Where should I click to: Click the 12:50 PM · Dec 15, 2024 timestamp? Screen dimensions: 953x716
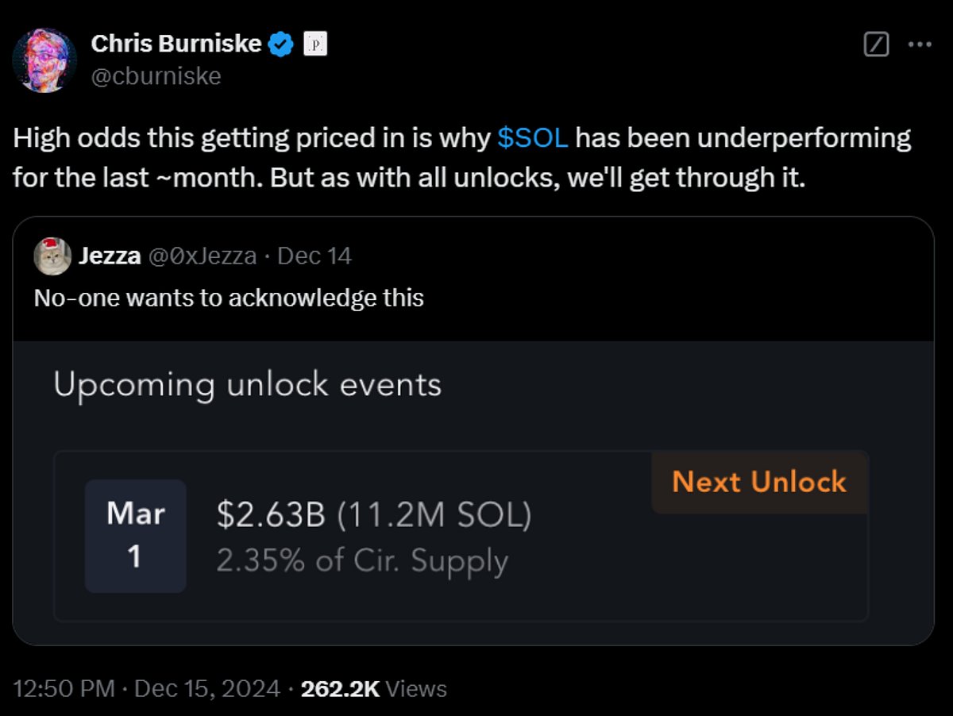(x=147, y=688)
